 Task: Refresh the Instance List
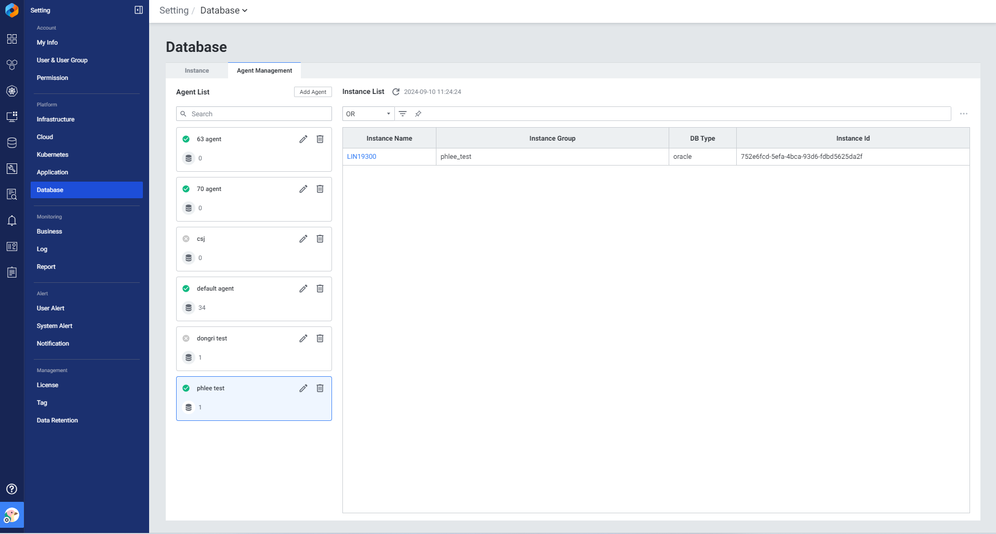pos(396,92)
